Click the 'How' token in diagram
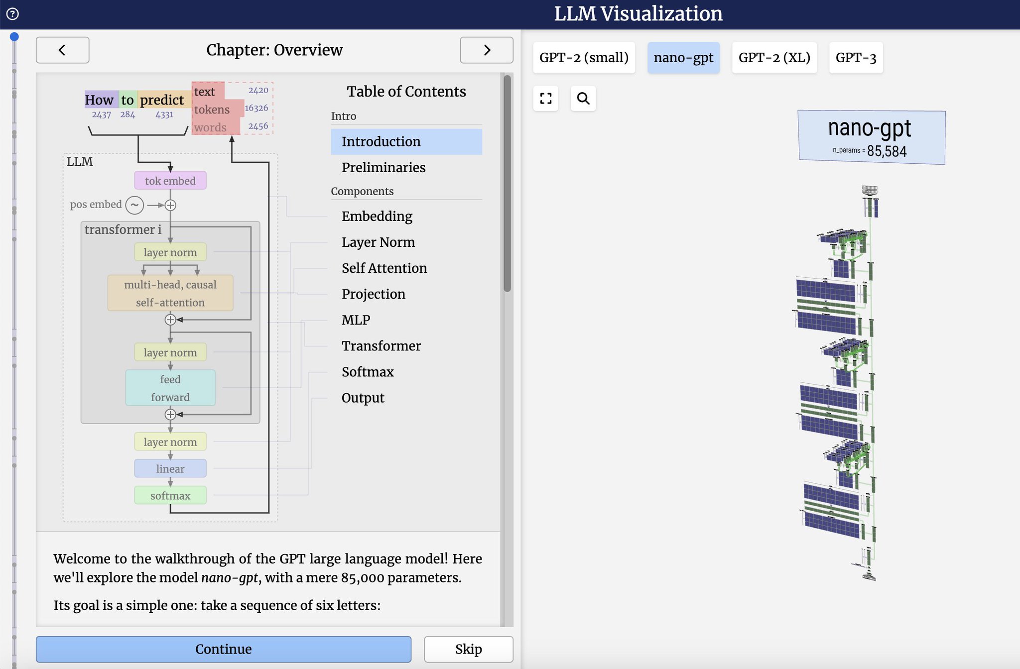Viewport: 1020px width, 669px height. click(102, 100)
